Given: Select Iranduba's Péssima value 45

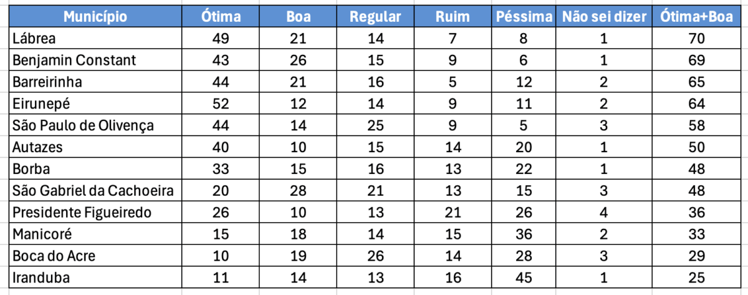Looking at the screenshot, I should click(x=524, y=278).
